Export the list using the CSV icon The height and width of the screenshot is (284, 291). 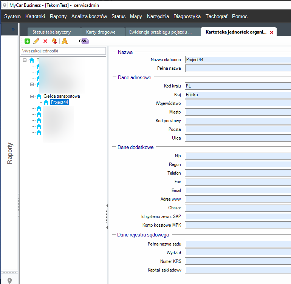pos(84,41)
